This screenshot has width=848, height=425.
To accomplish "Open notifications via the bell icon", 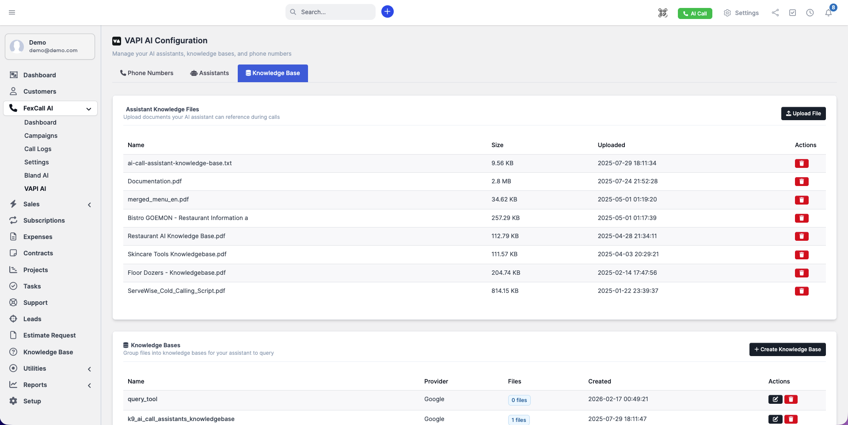I will point(829,14).
